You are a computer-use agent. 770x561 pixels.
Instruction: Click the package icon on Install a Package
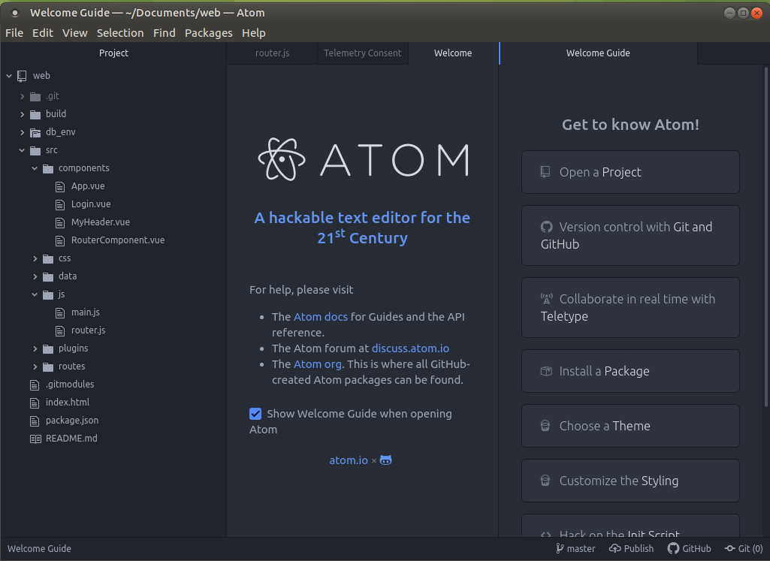[546, 371]
